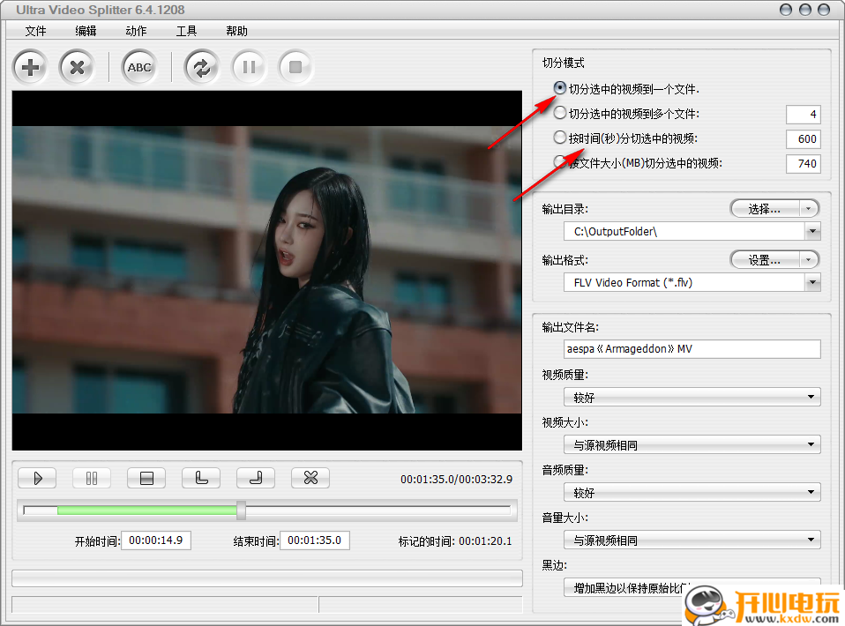Open the 工具 menu
Viewport: 845px width, 626px height.
pos(186,31)
